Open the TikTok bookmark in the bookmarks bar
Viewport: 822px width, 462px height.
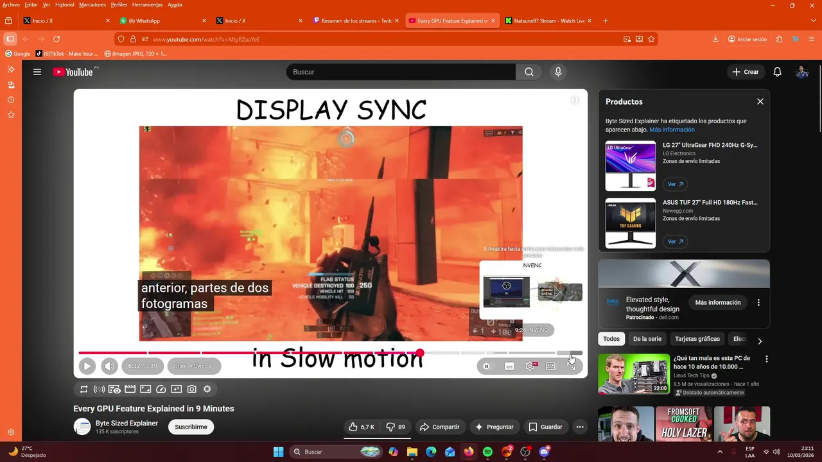coord(67,54)
